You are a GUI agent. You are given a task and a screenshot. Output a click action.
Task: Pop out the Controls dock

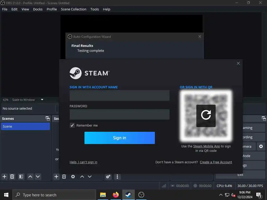pos(264,118)
